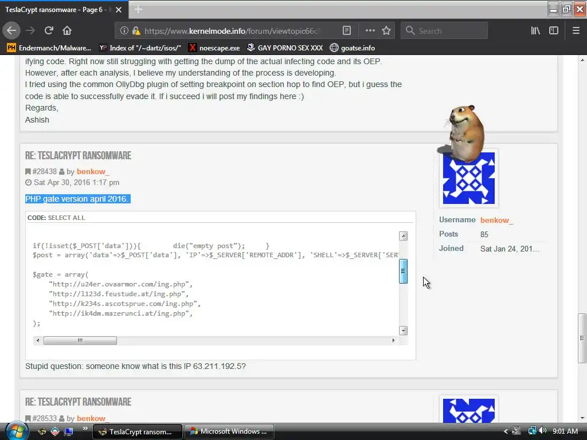Click the code box horizontal scroll thumb

point(80,340)
